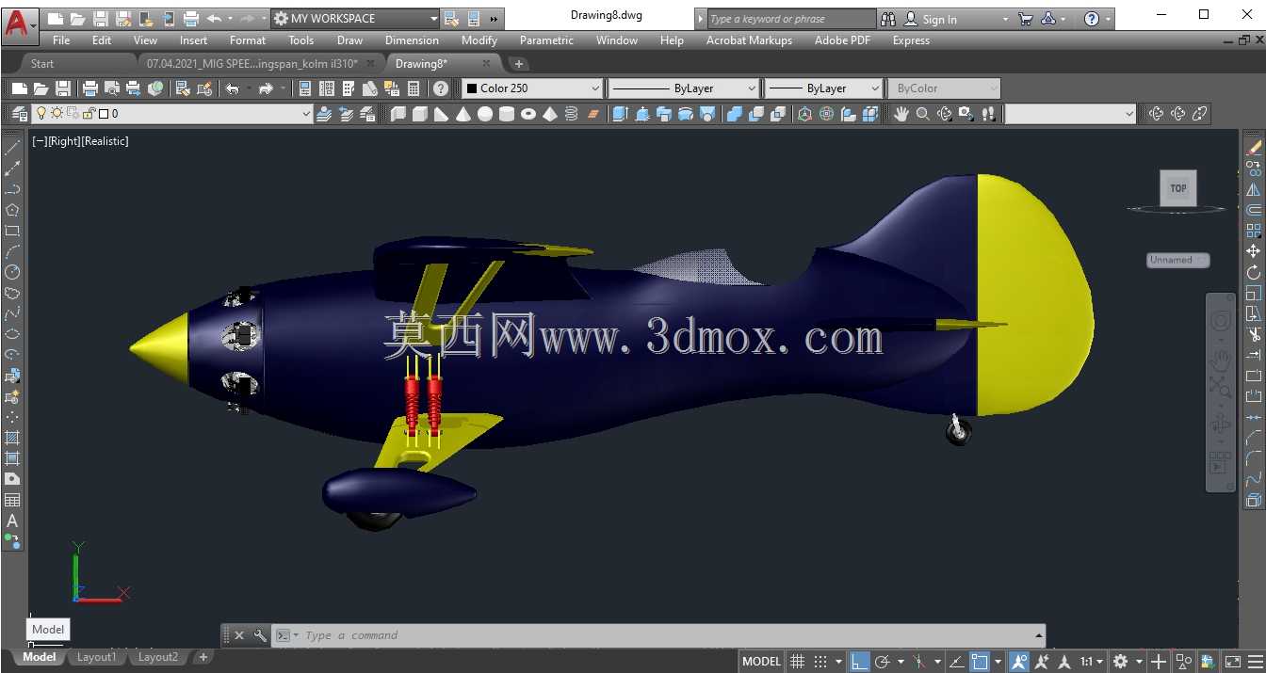Select the Sphere solid modeling tool
Image resolution: width=1266 pixels, height=673 pixels.
(x=485, y=114)
